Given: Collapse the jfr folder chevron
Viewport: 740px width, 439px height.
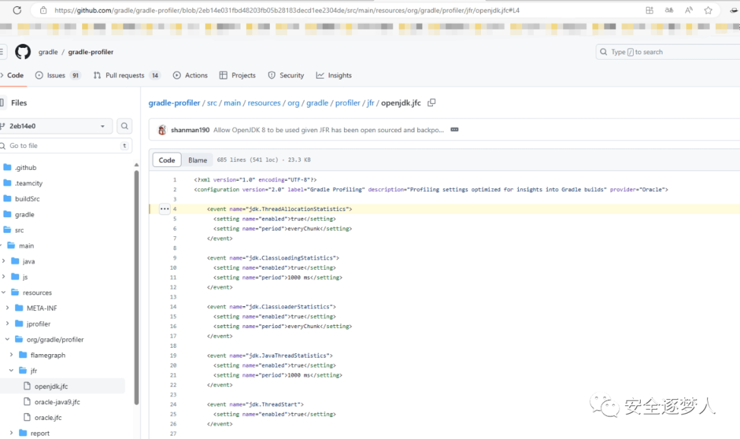Looking at the screenshot, I should (x=12, y=371).
